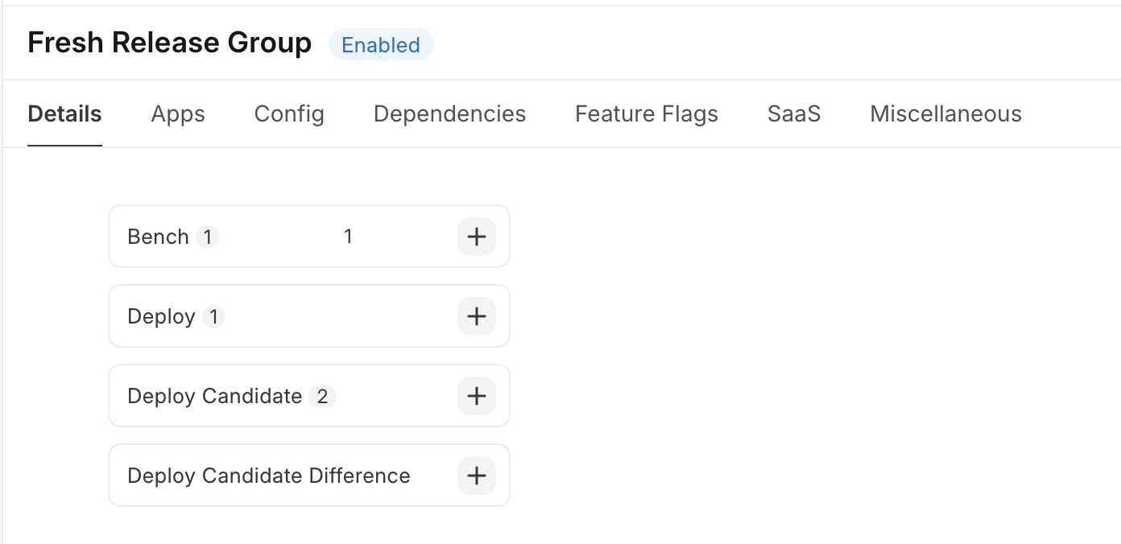Select the Feature Flags tab
The height and width of the screenshot is (544, 1121).
647,114
